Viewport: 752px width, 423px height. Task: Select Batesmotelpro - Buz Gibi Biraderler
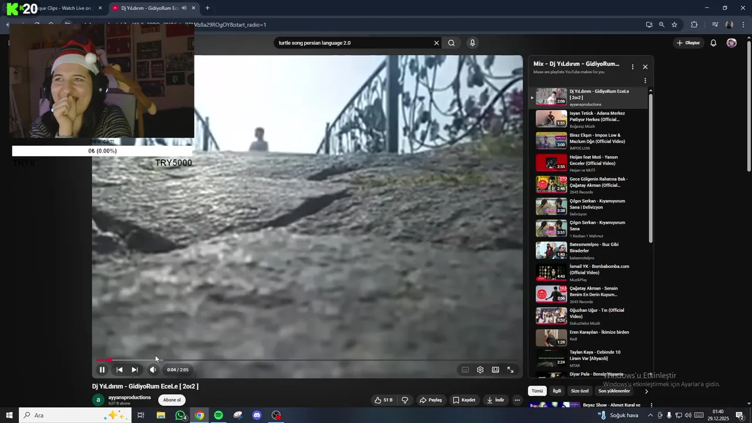click(587, 250)
